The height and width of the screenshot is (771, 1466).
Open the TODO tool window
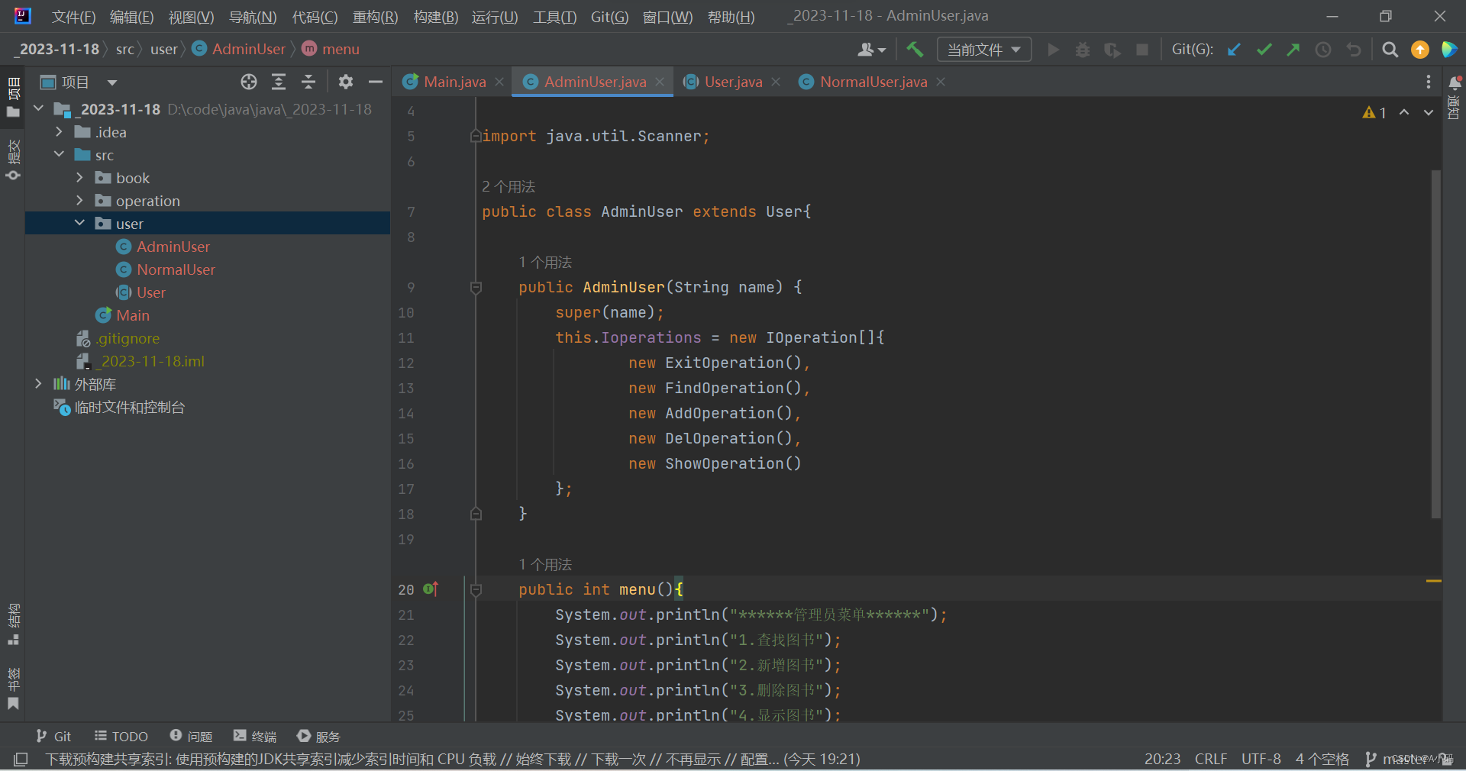121,736
